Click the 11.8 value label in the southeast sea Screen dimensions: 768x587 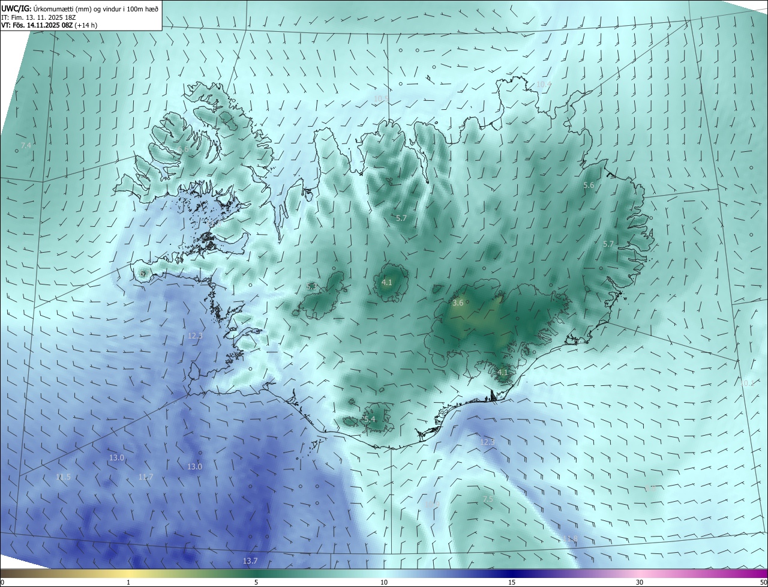[x=571, y=539]
